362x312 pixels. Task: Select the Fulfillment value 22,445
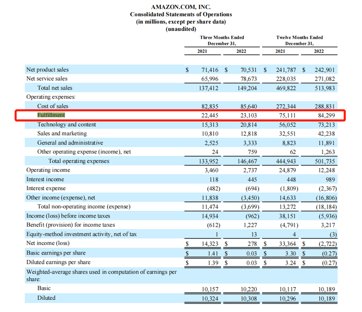coord(210,115)
